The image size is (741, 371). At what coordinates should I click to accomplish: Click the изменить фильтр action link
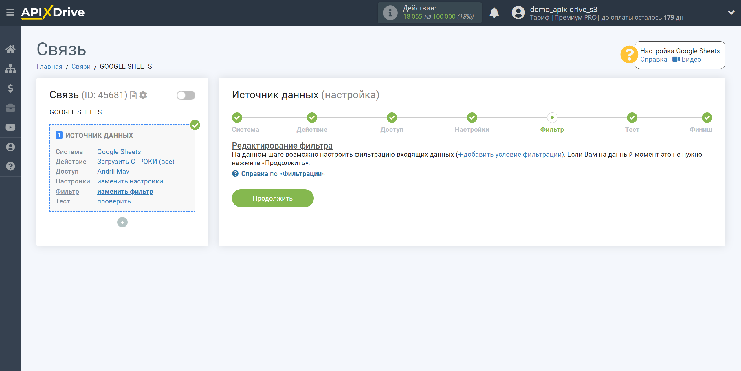pyautogui.click(x=125, y=191)
